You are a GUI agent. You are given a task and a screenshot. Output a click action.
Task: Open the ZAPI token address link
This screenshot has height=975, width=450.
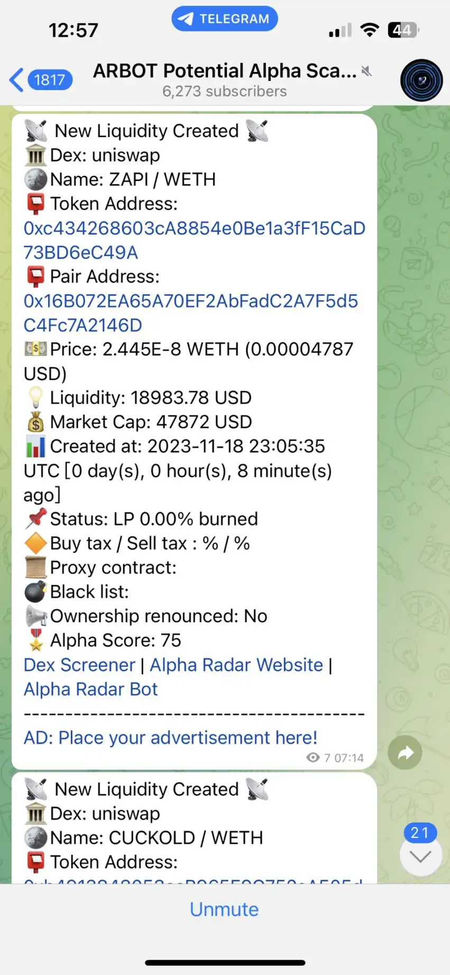tap(194, 240)
